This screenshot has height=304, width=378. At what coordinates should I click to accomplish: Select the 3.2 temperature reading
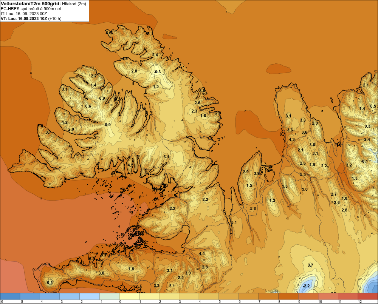pos(349,165)
